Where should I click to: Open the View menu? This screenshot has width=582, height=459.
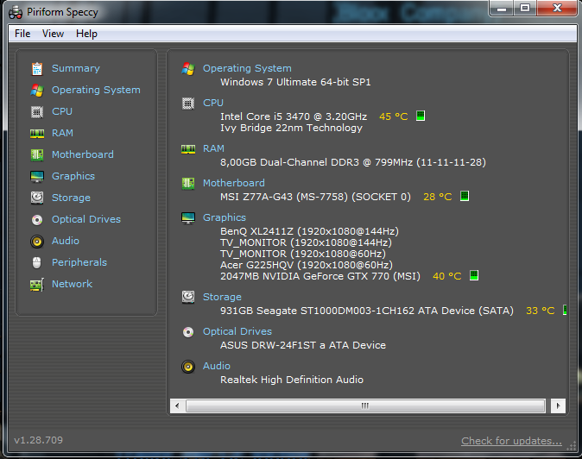(x=53, y=34)
